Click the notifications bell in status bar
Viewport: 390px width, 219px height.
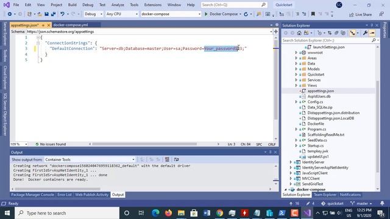point(382,203)
